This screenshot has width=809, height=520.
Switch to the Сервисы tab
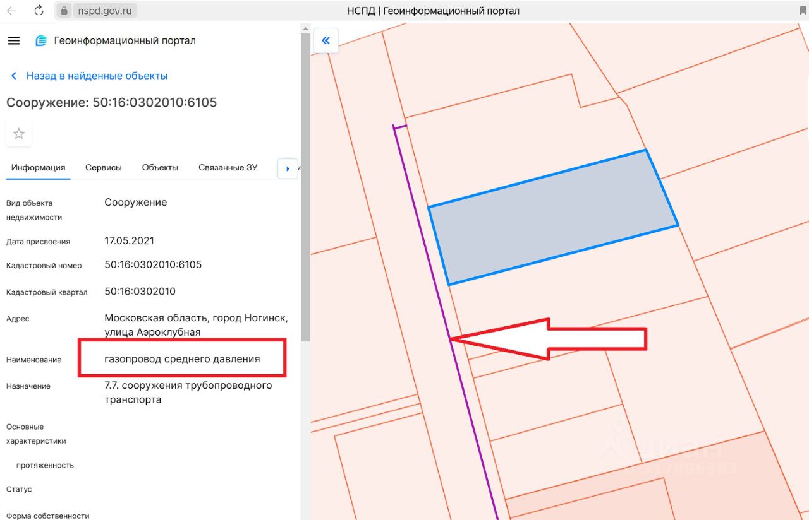tap(104, 168)
